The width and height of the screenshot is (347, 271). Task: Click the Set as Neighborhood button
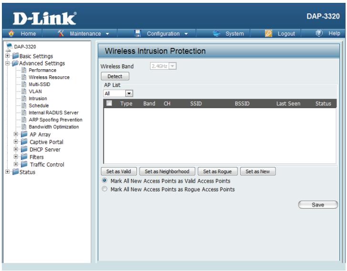pyautogui.click(x=167, y=171)
